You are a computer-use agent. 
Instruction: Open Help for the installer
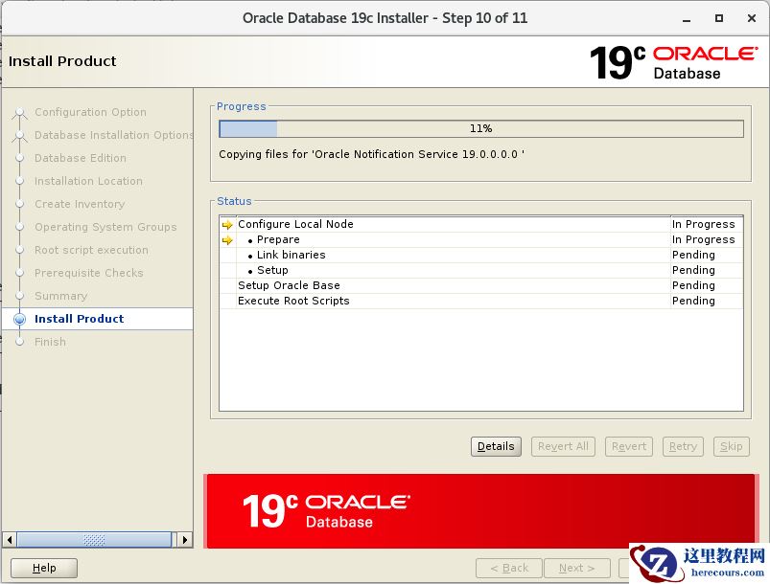click(x=44, y=568)
